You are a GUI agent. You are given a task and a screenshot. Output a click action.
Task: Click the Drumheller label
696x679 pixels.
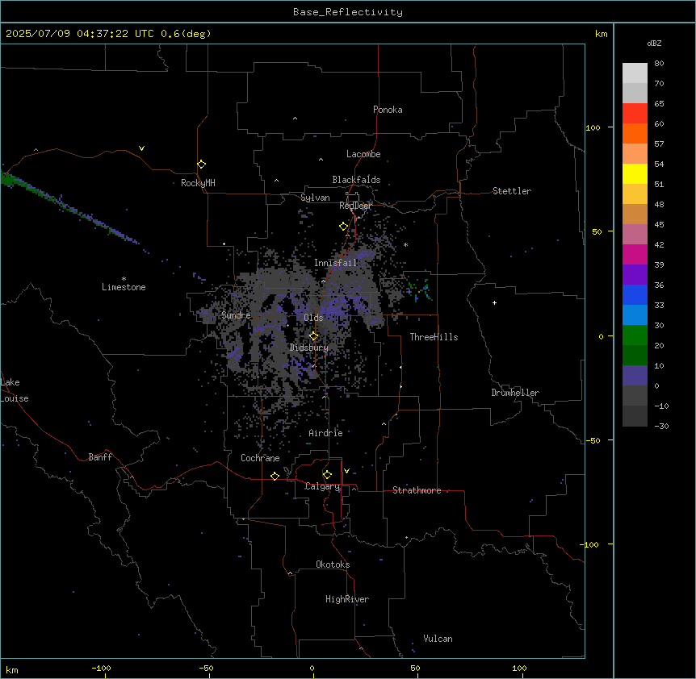pos(515,393)
